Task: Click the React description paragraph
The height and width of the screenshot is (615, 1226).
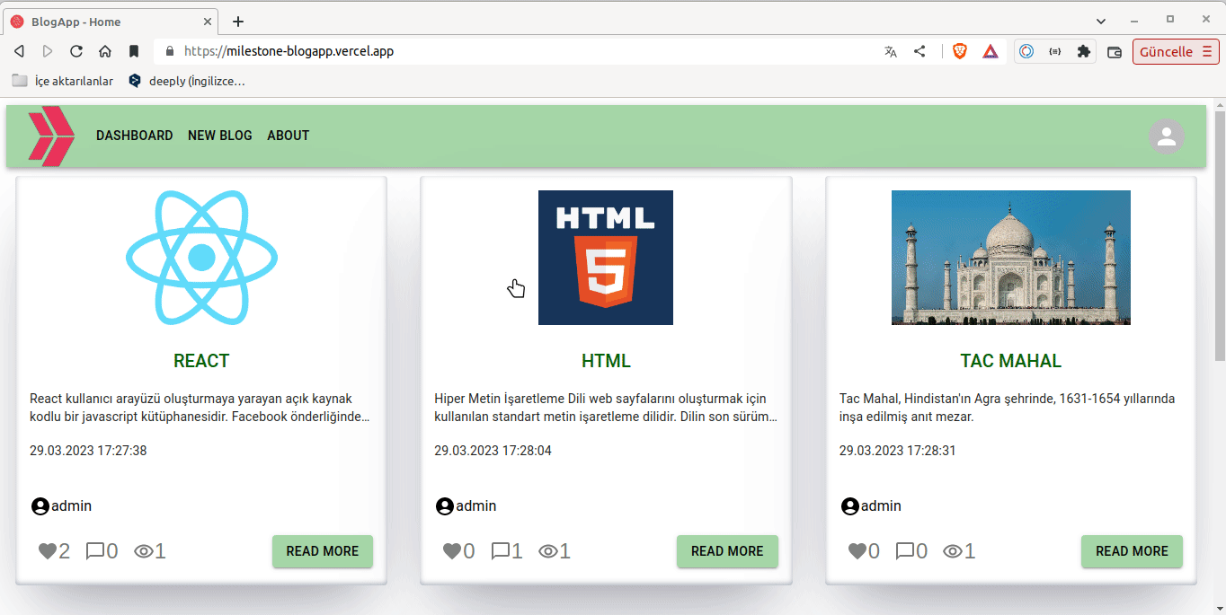Action: point(200,408)
